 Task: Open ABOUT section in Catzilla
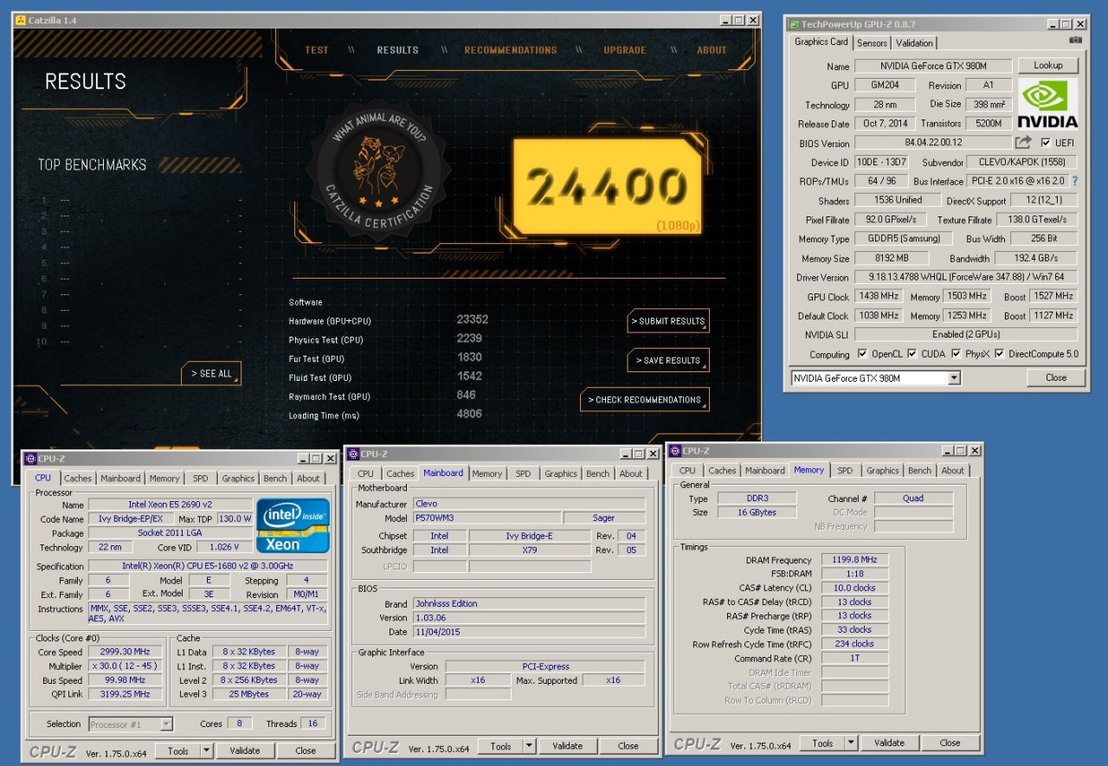(x=712, y=50)
